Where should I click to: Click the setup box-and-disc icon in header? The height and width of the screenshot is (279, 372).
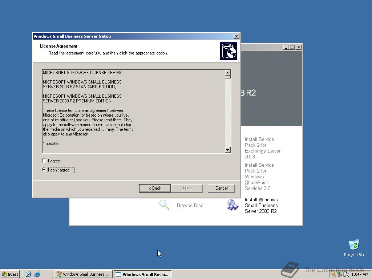pos(228,51)
